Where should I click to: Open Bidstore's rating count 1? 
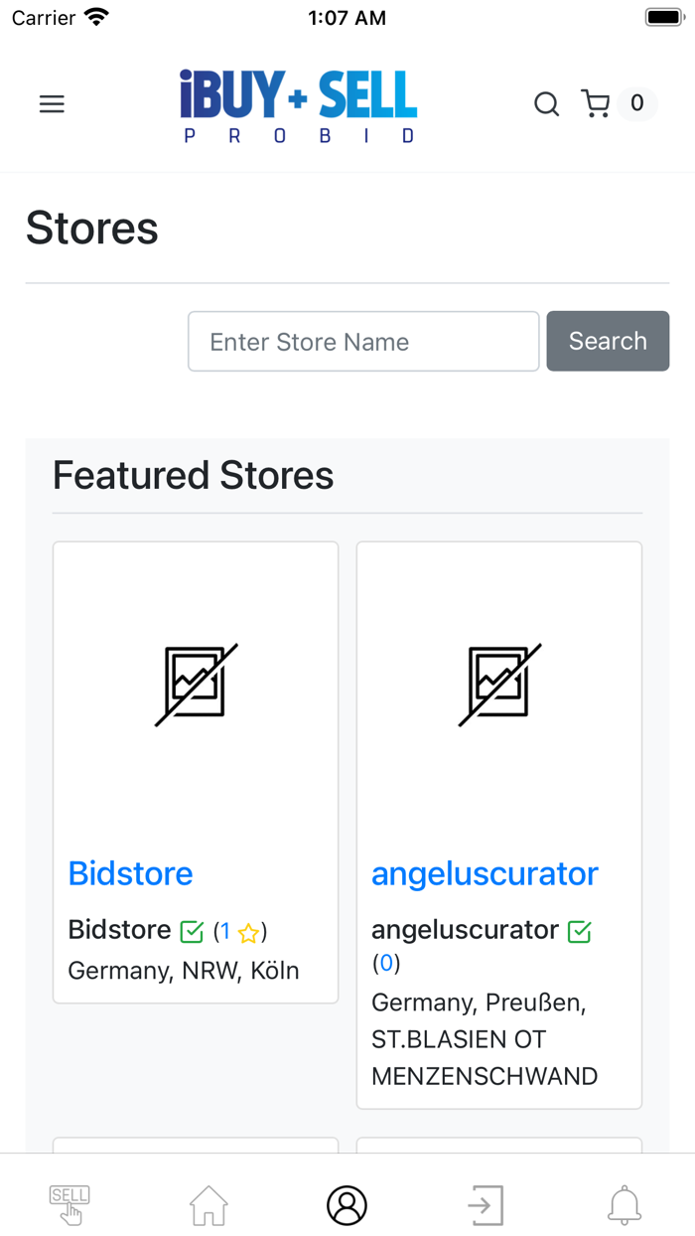[x=225, y=931]
